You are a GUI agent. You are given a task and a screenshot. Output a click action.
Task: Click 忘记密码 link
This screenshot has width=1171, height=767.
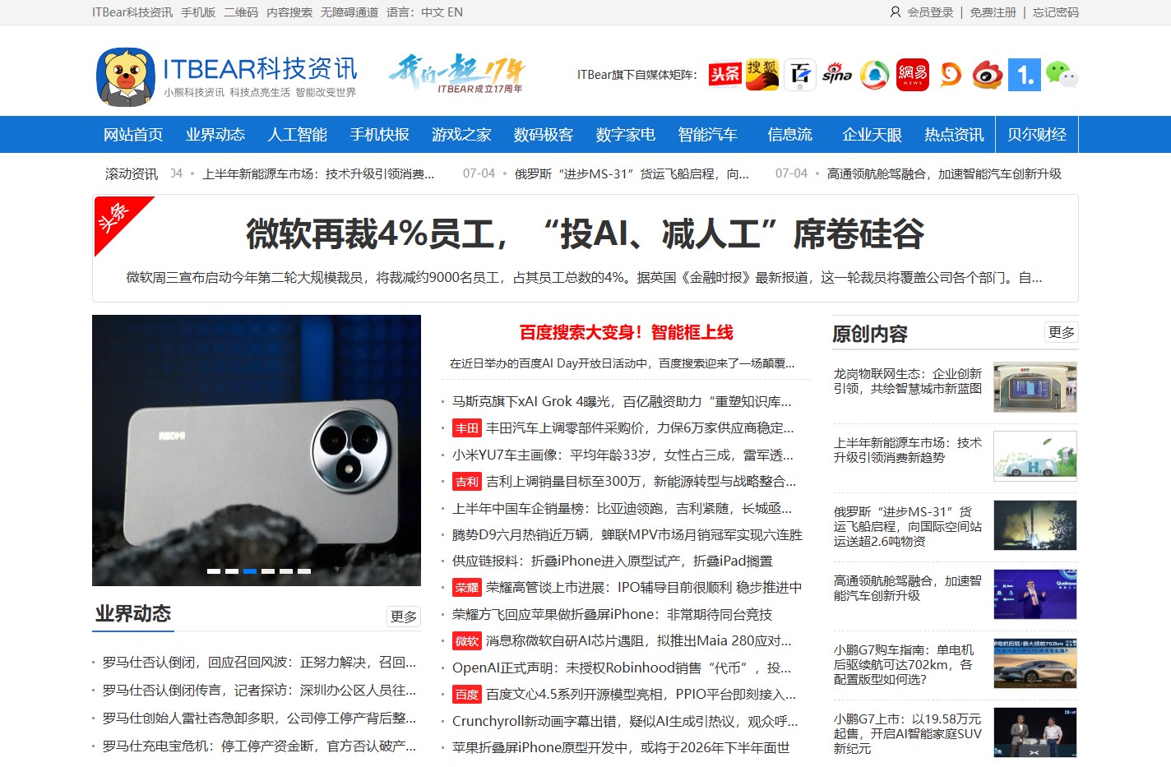1055,12
